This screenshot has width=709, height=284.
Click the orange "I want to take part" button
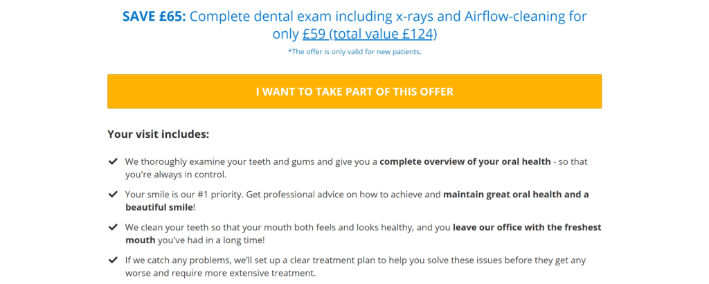point(354,91)
